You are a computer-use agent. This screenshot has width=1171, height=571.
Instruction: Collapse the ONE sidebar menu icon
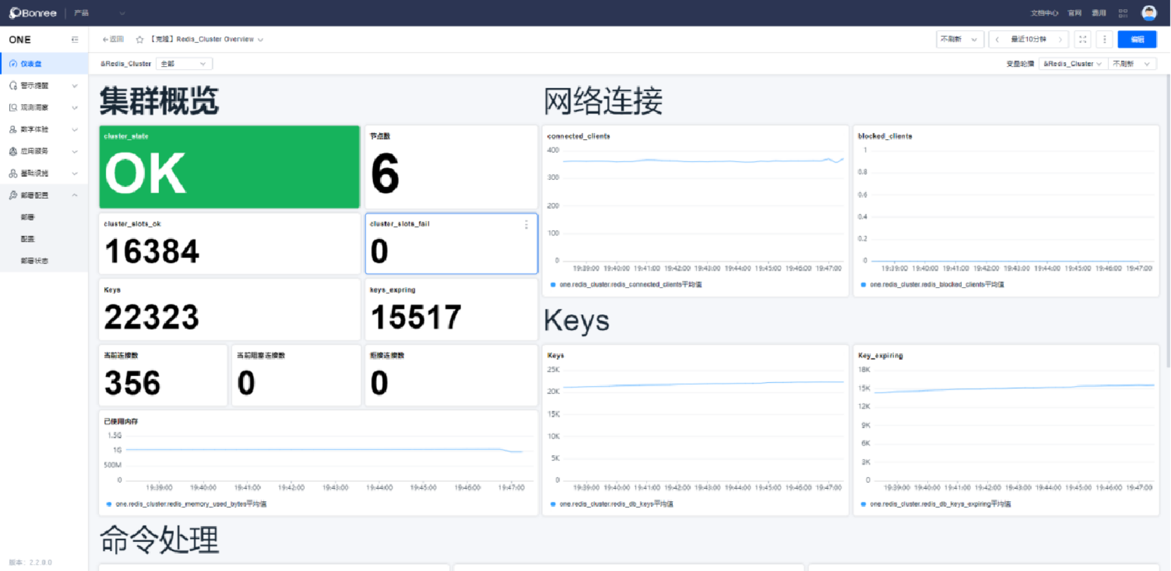(x=75, y=40)
